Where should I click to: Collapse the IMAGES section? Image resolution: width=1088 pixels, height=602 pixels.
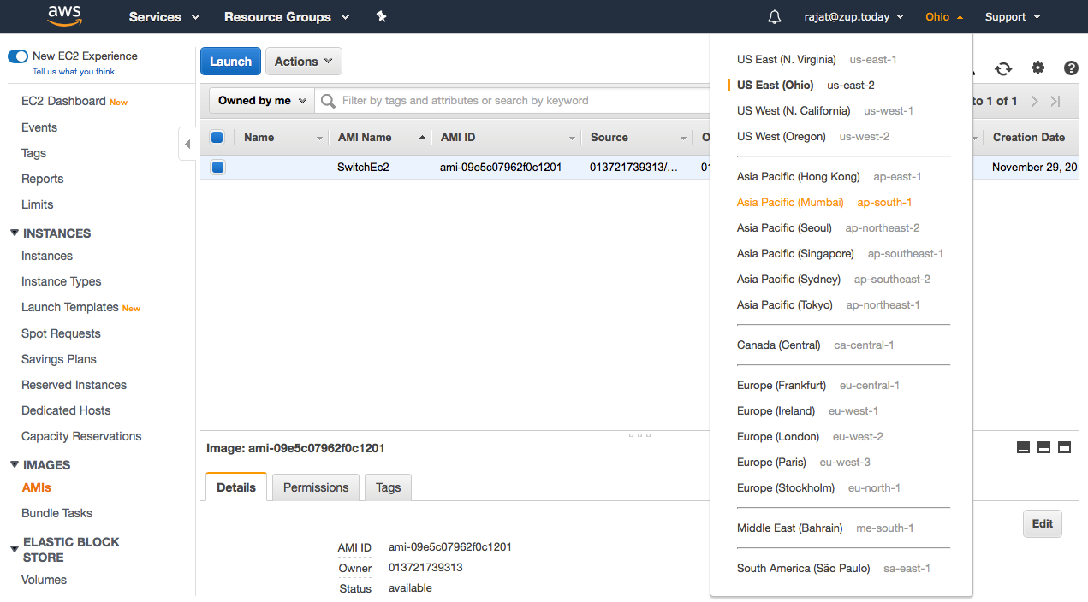pos(15,464)
